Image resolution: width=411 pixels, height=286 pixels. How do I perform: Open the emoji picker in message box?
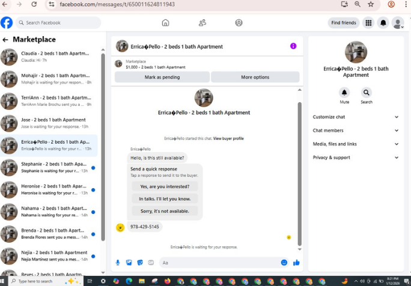(x=284, y=263)
